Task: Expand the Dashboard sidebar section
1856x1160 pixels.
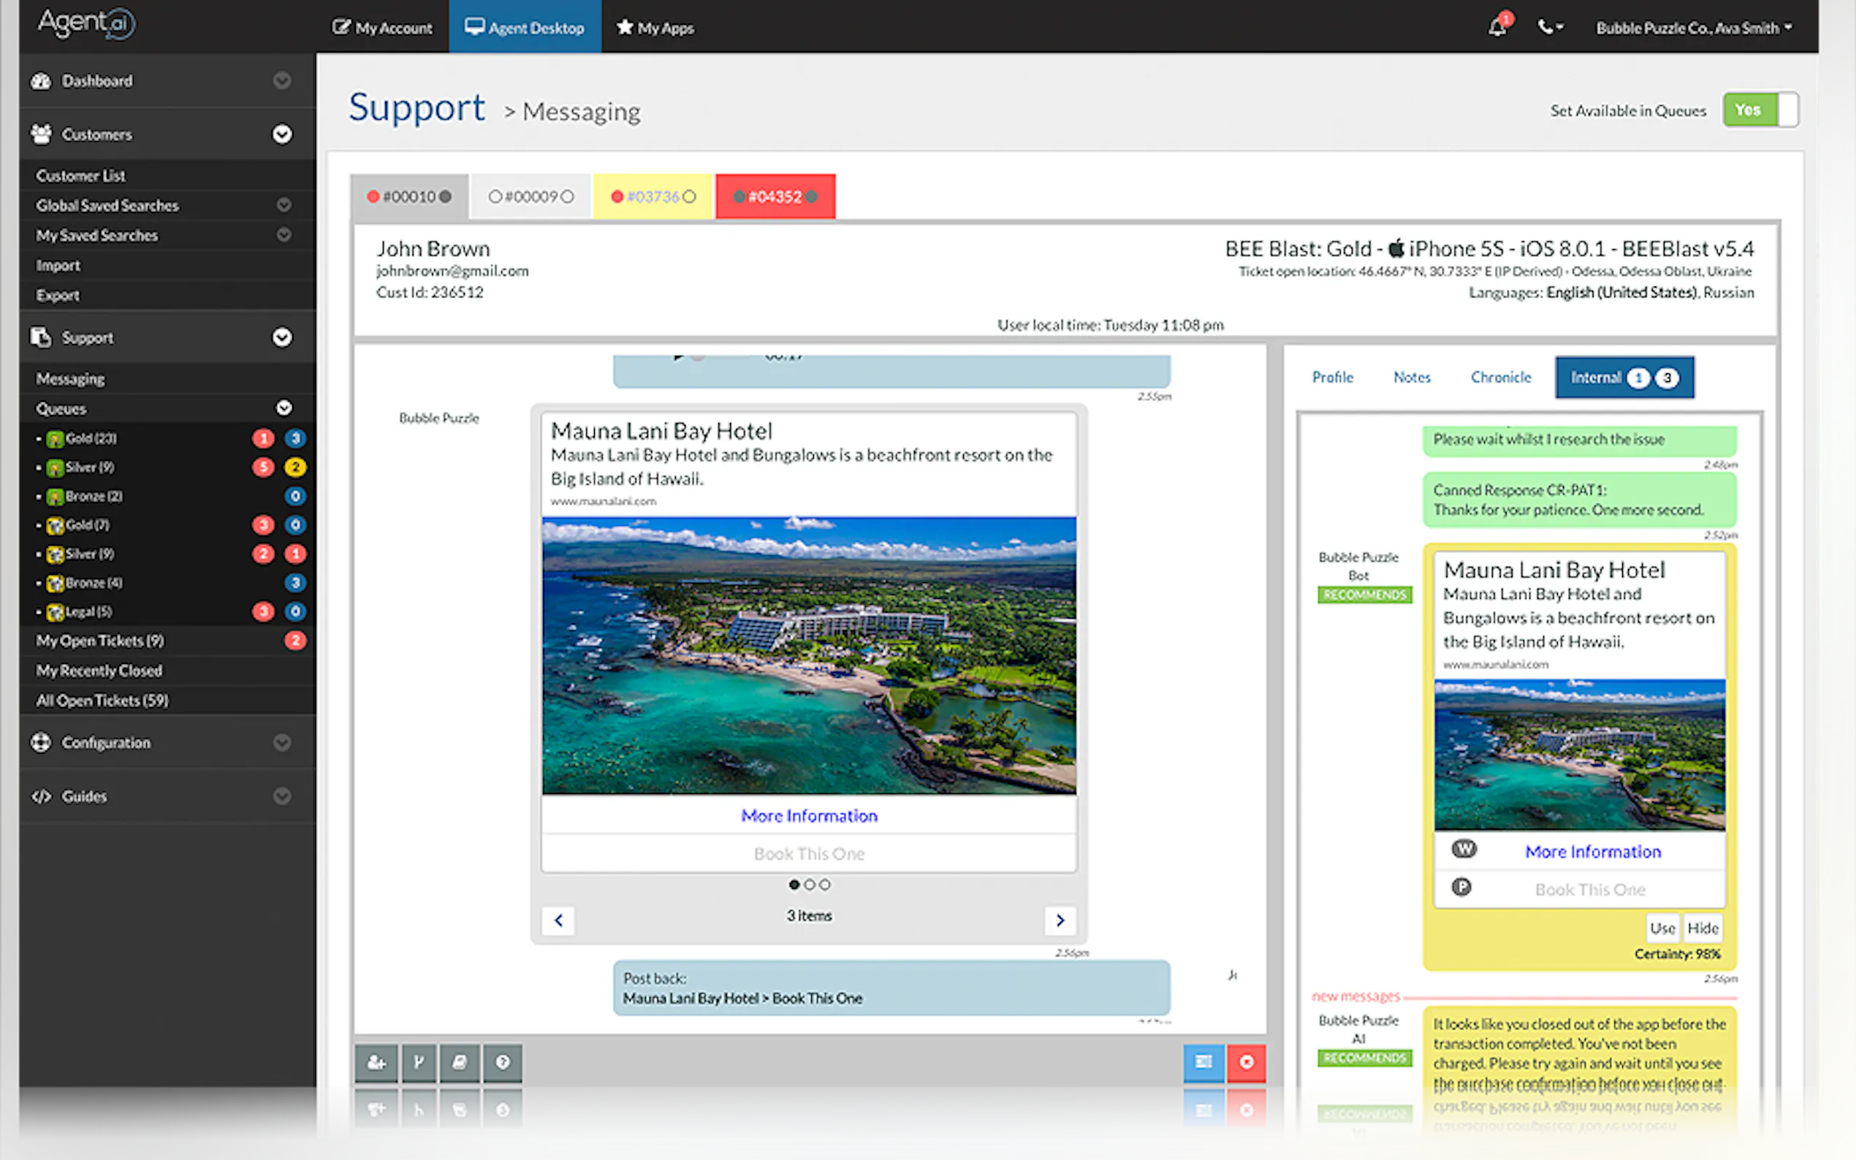Action: click(x=281, y=80)
